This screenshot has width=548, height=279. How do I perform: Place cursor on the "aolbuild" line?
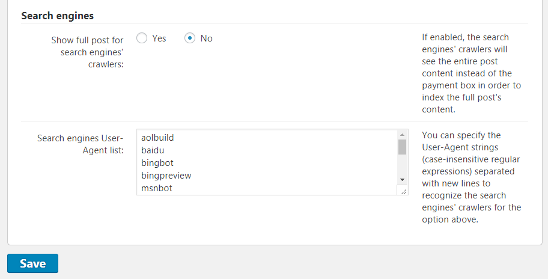[x=157, y=138]
